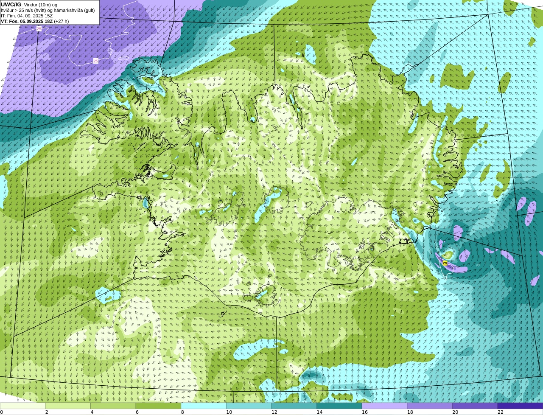Click the 20–22 m/s violet legend swatch
Viewport: 543px width, 415px height.
point(475,406)
